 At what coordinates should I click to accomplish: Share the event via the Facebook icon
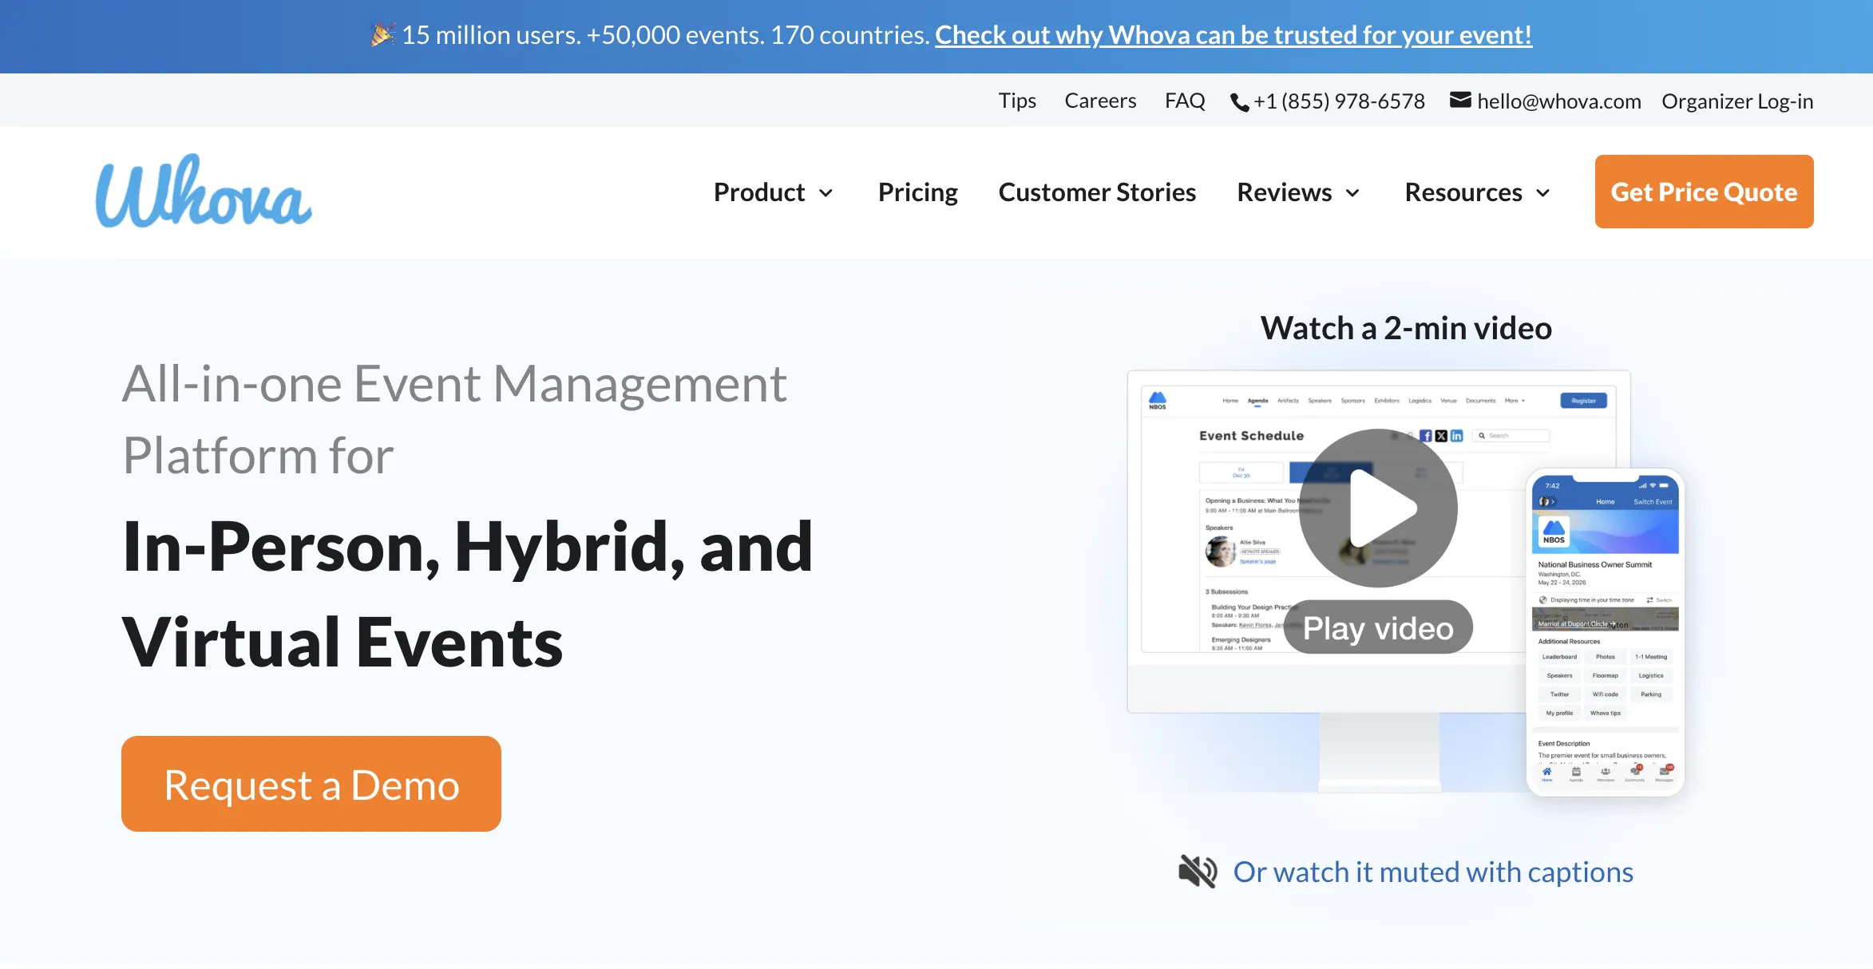[1428, 436]
